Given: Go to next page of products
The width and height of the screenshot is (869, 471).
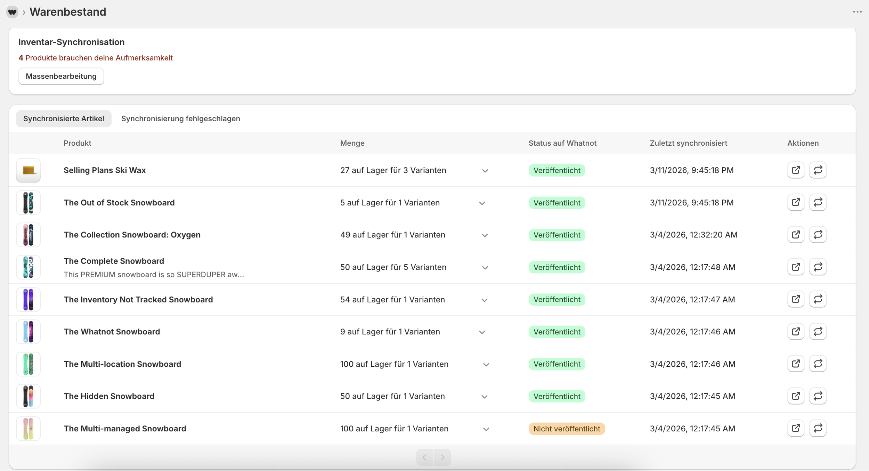Looking at the screenshot, I should (x=442, y=457).
